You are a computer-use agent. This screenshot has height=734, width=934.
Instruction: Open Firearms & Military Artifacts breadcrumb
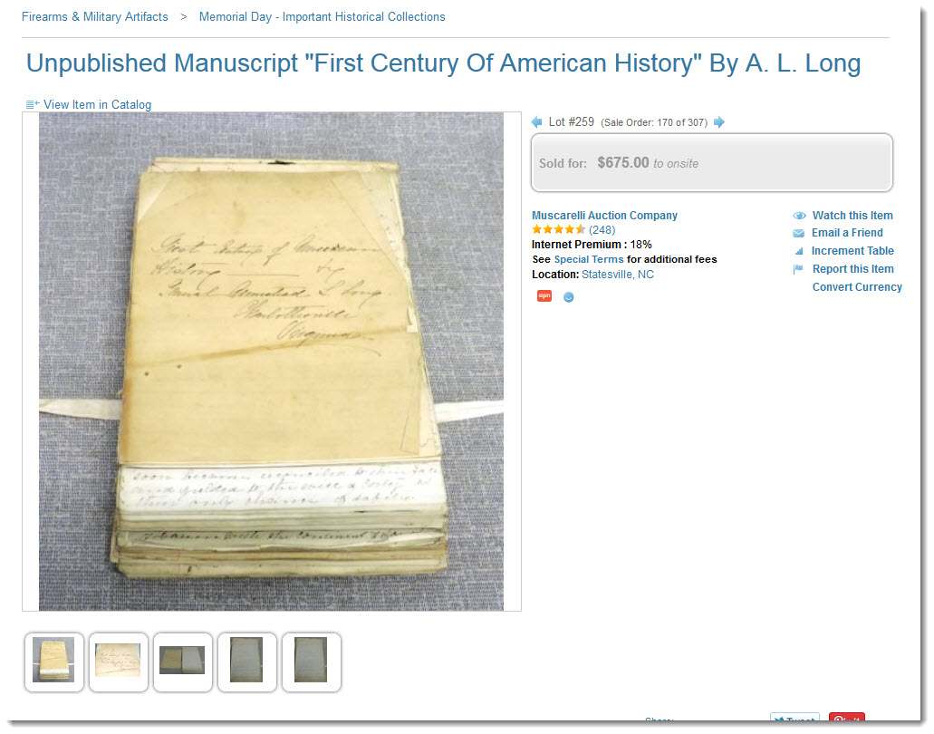[x=95, y=16]
